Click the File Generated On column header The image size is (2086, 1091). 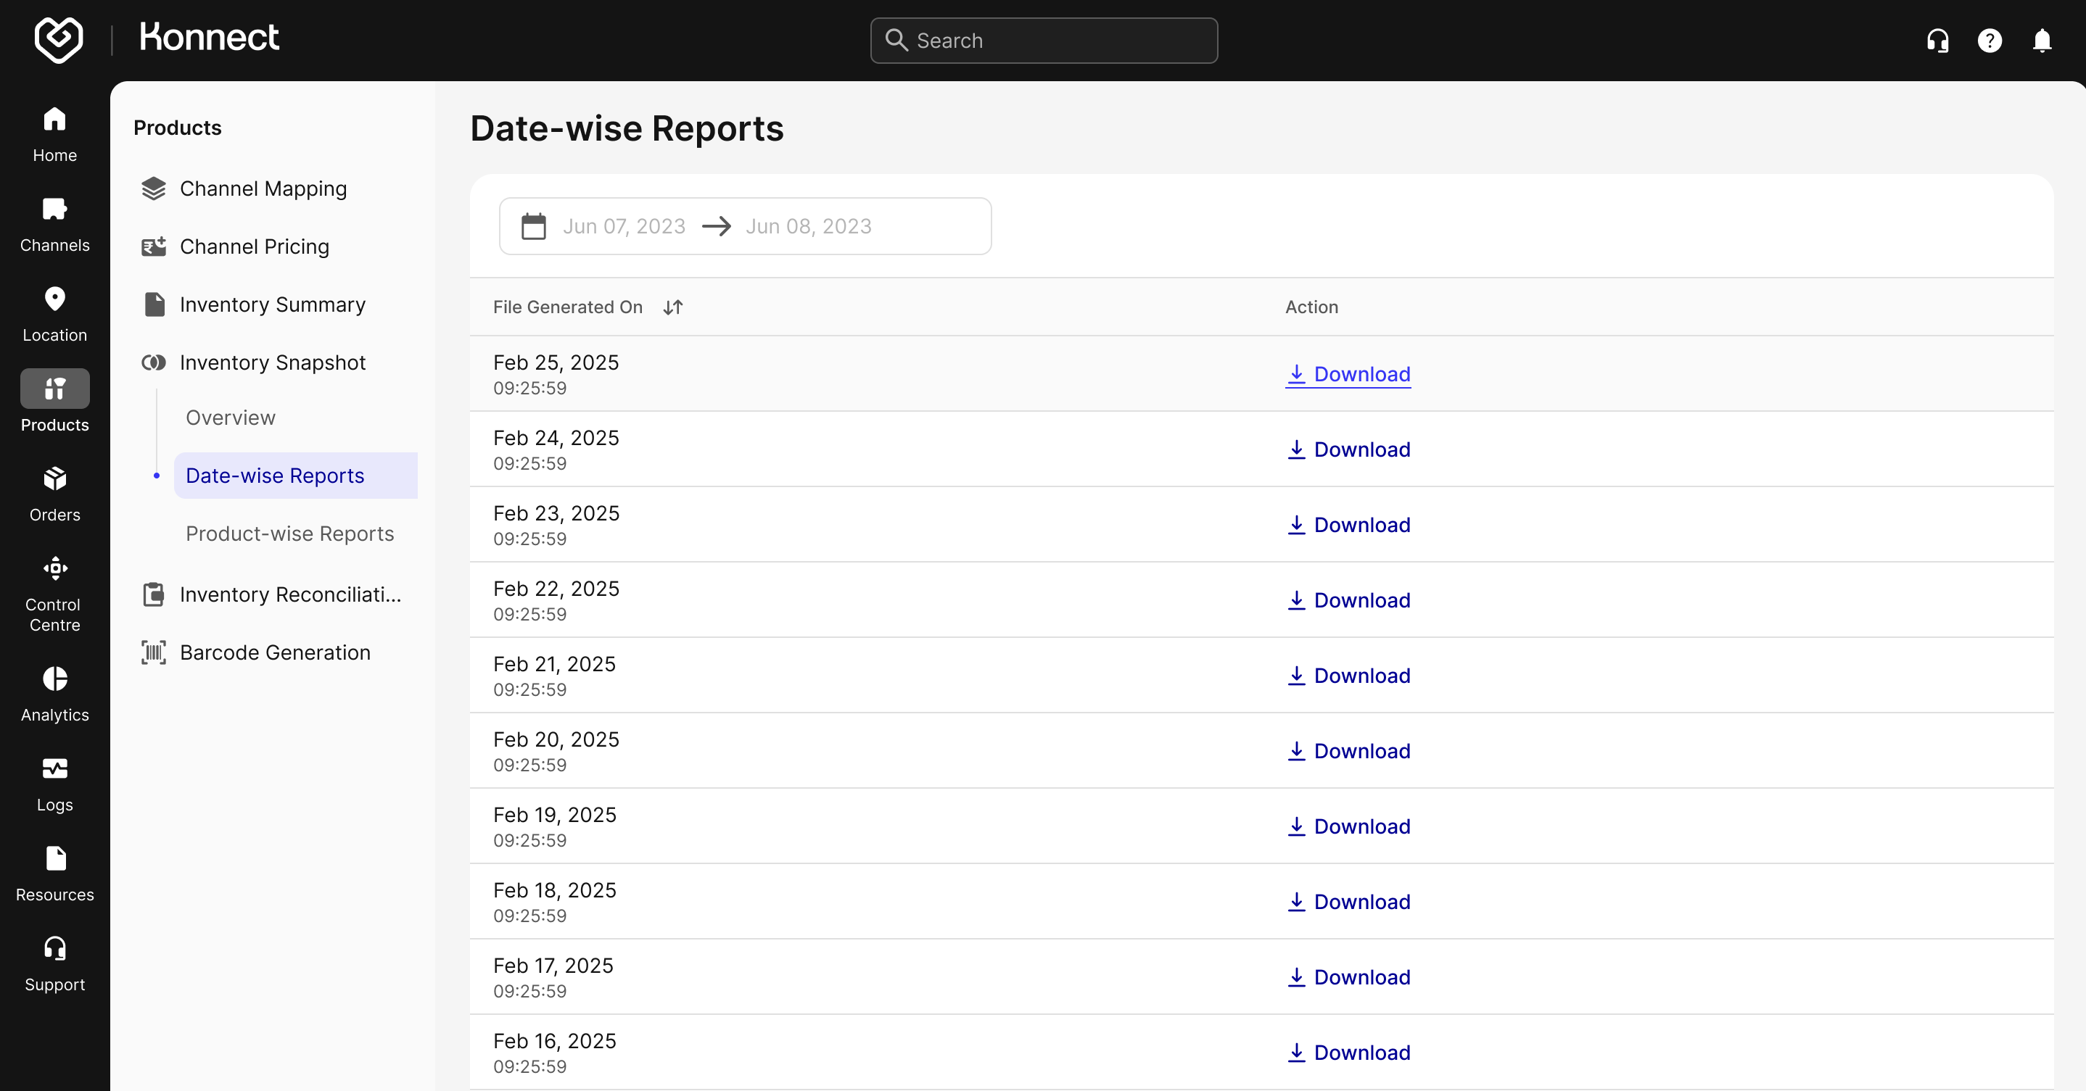click(568, 307)
